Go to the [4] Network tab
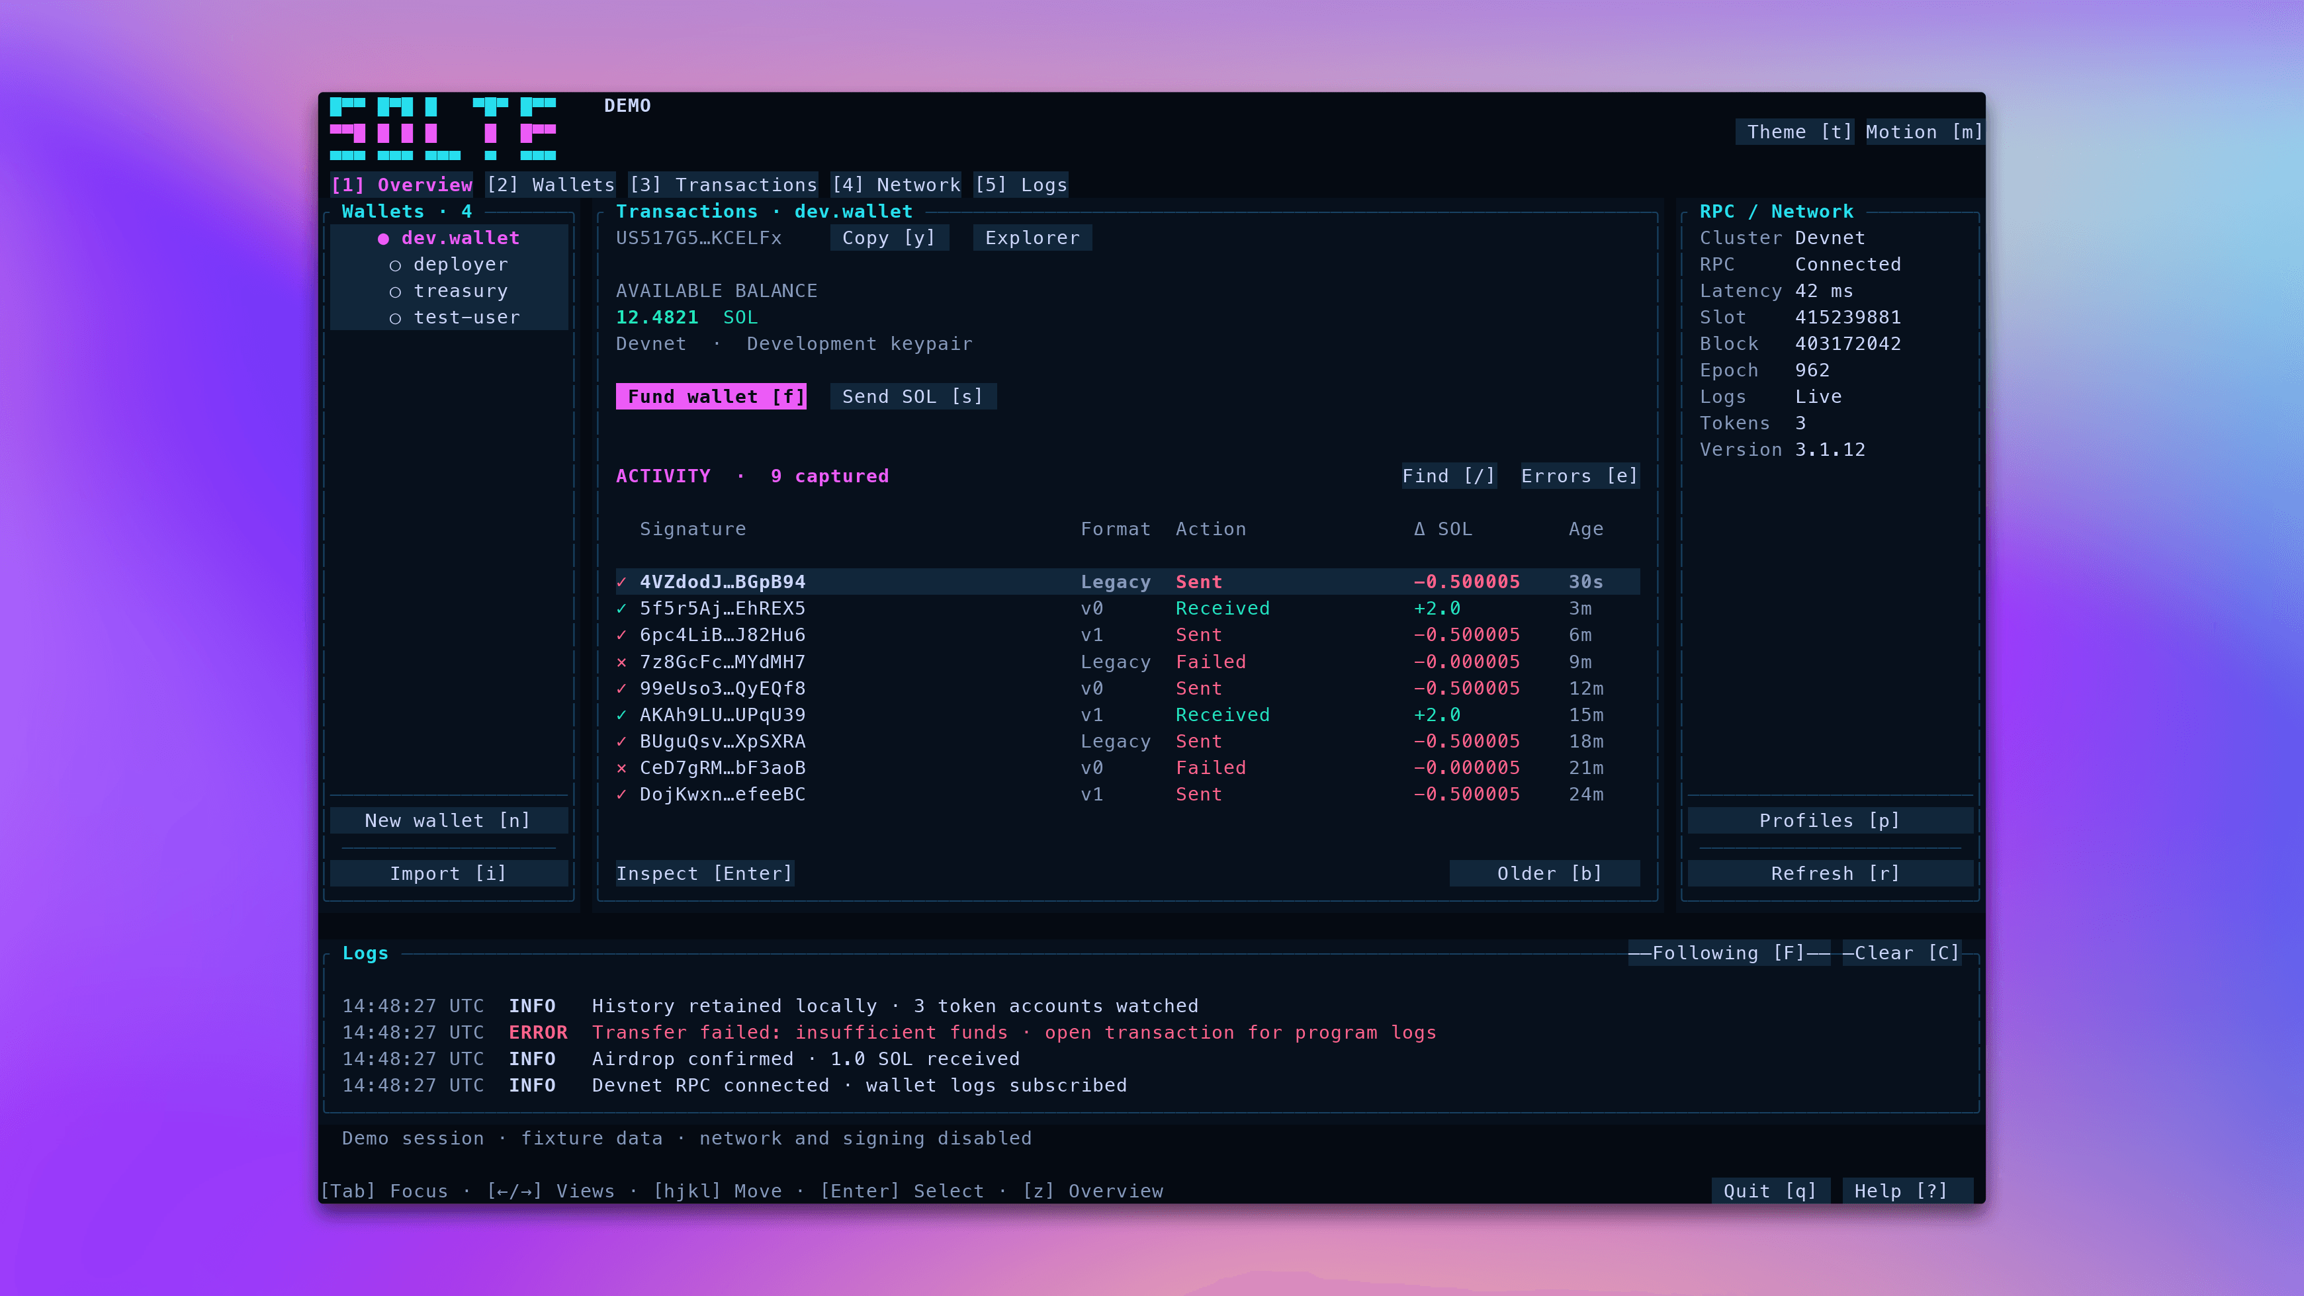The width and height of the screenshot is (2304, 1296). (895, 185)
